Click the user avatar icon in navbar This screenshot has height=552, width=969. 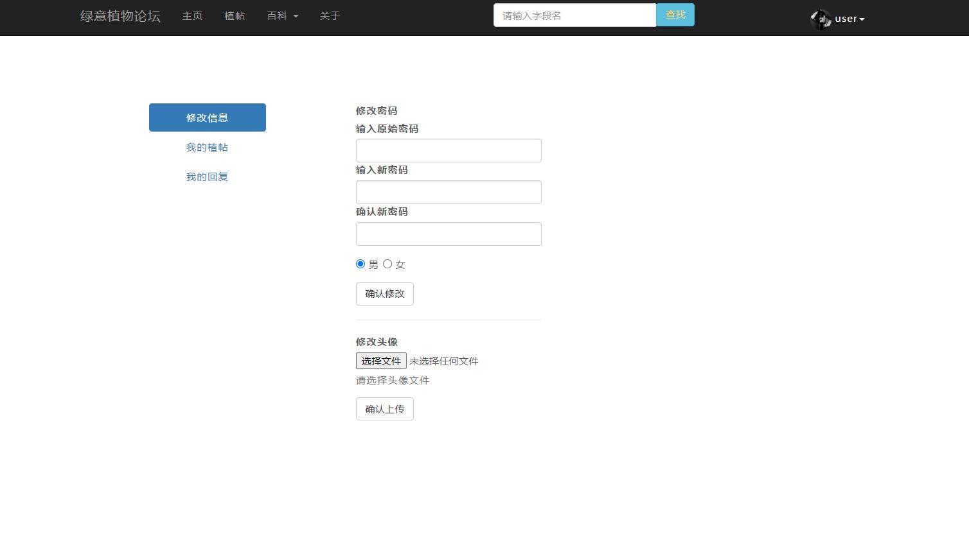821,19
